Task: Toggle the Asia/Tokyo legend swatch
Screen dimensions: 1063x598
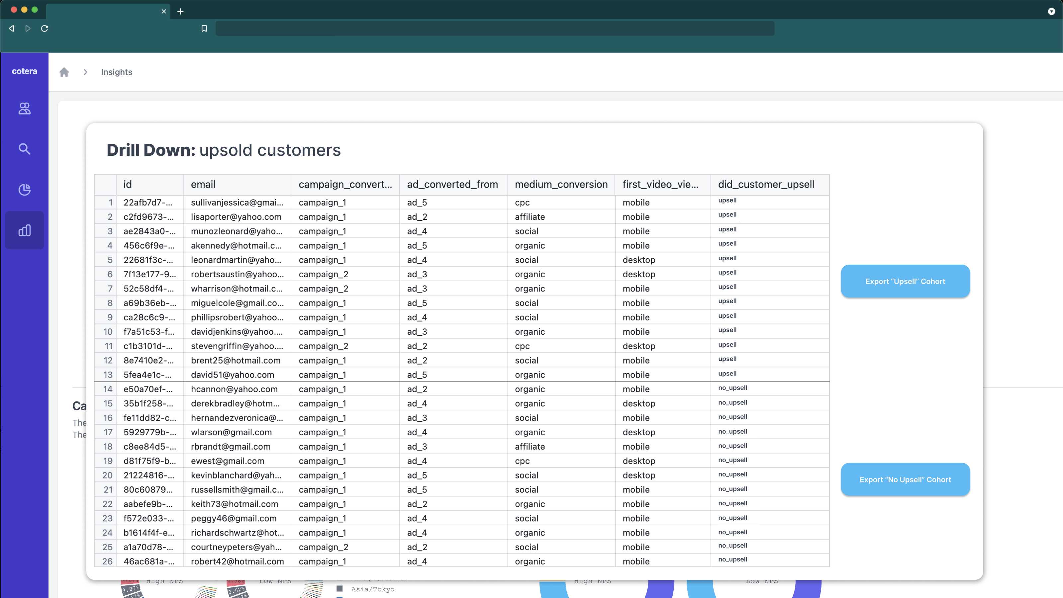Action: point(339,589)
